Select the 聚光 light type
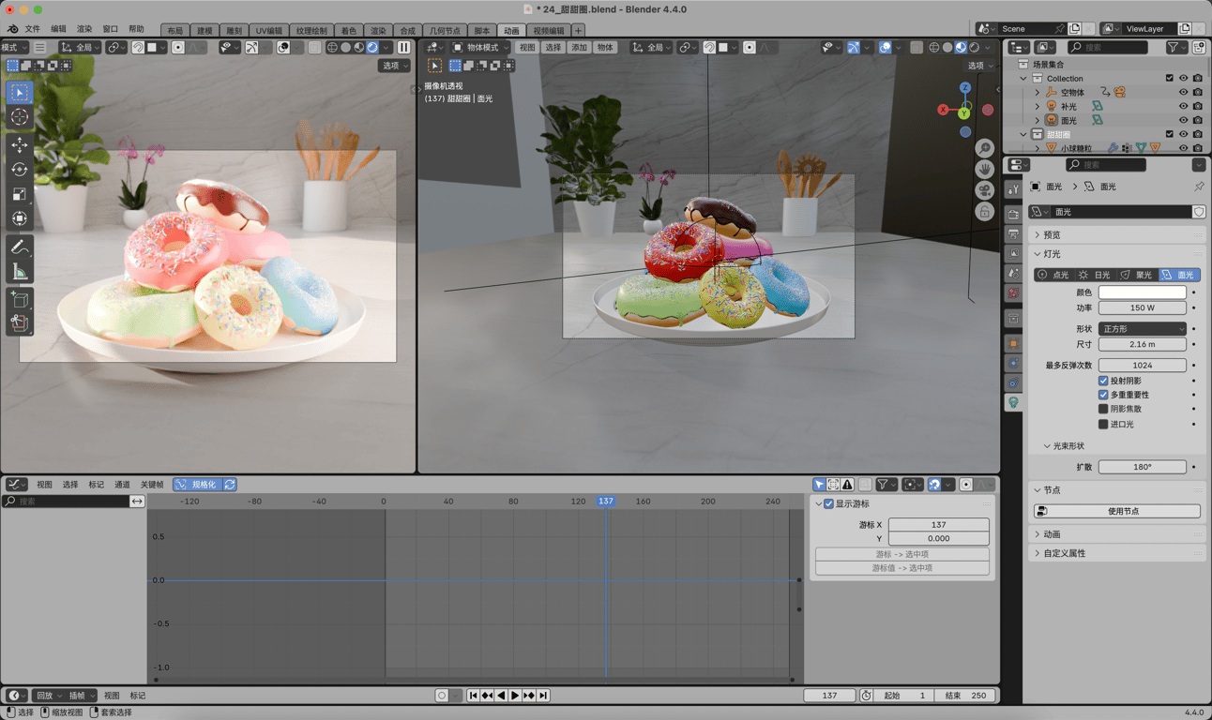 (x=1137, y=275)
